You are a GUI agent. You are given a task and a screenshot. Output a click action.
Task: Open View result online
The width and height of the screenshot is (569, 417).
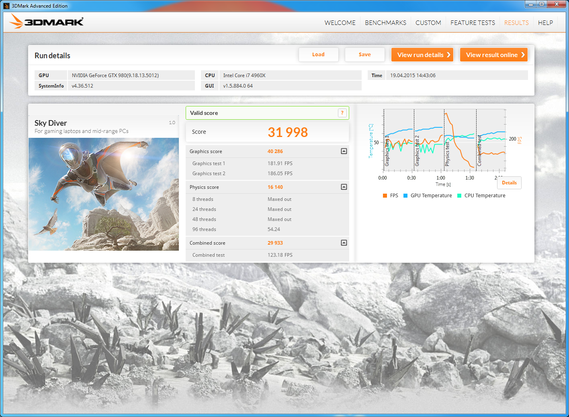pos(493,55)
